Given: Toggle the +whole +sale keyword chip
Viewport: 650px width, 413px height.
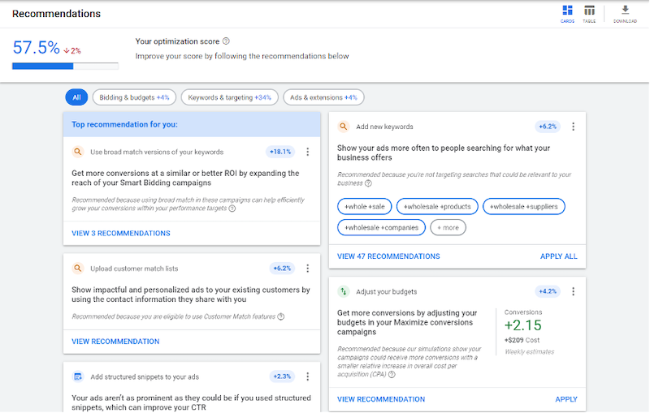Looking at the screenshot, I should point(365,206).
